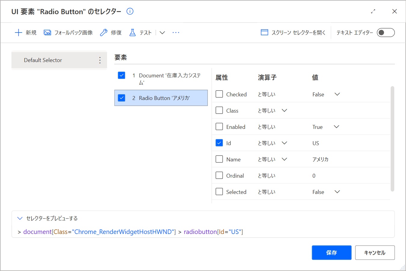Click the テスト toolbar label

click(x=146, y=33)
